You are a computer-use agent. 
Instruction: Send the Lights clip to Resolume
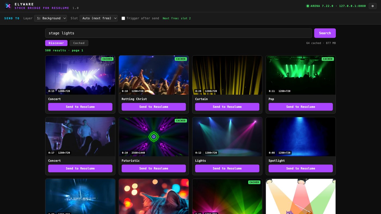tap(227, 168)
